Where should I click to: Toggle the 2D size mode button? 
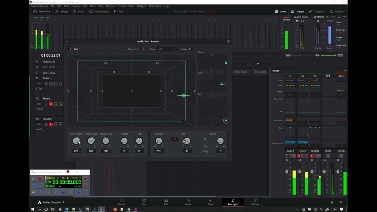[175, 139]
